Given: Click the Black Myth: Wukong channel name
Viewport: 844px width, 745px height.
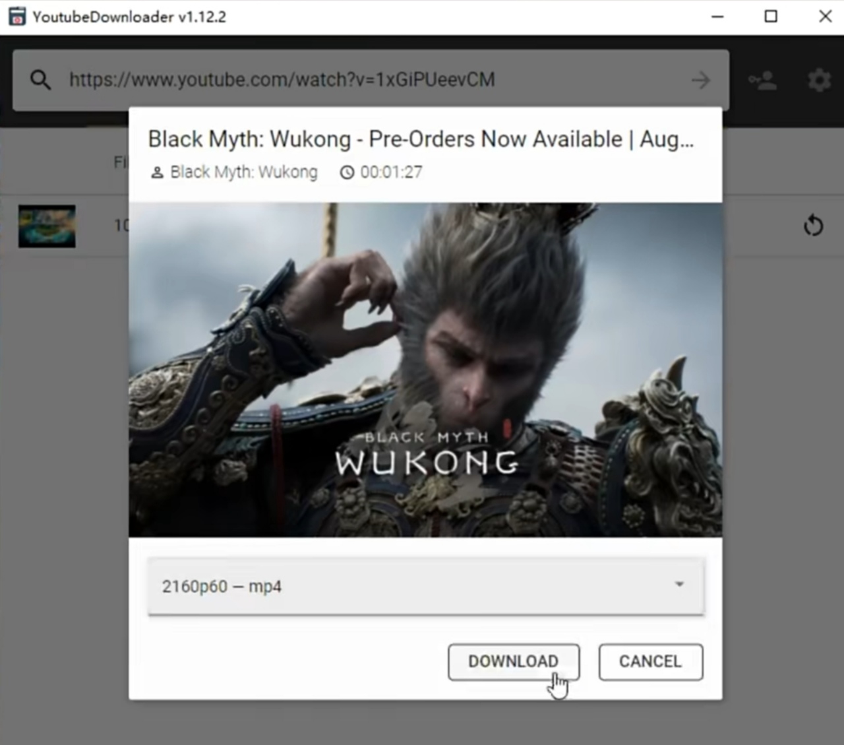Looking at the screenshot, I should coord(243,172).
